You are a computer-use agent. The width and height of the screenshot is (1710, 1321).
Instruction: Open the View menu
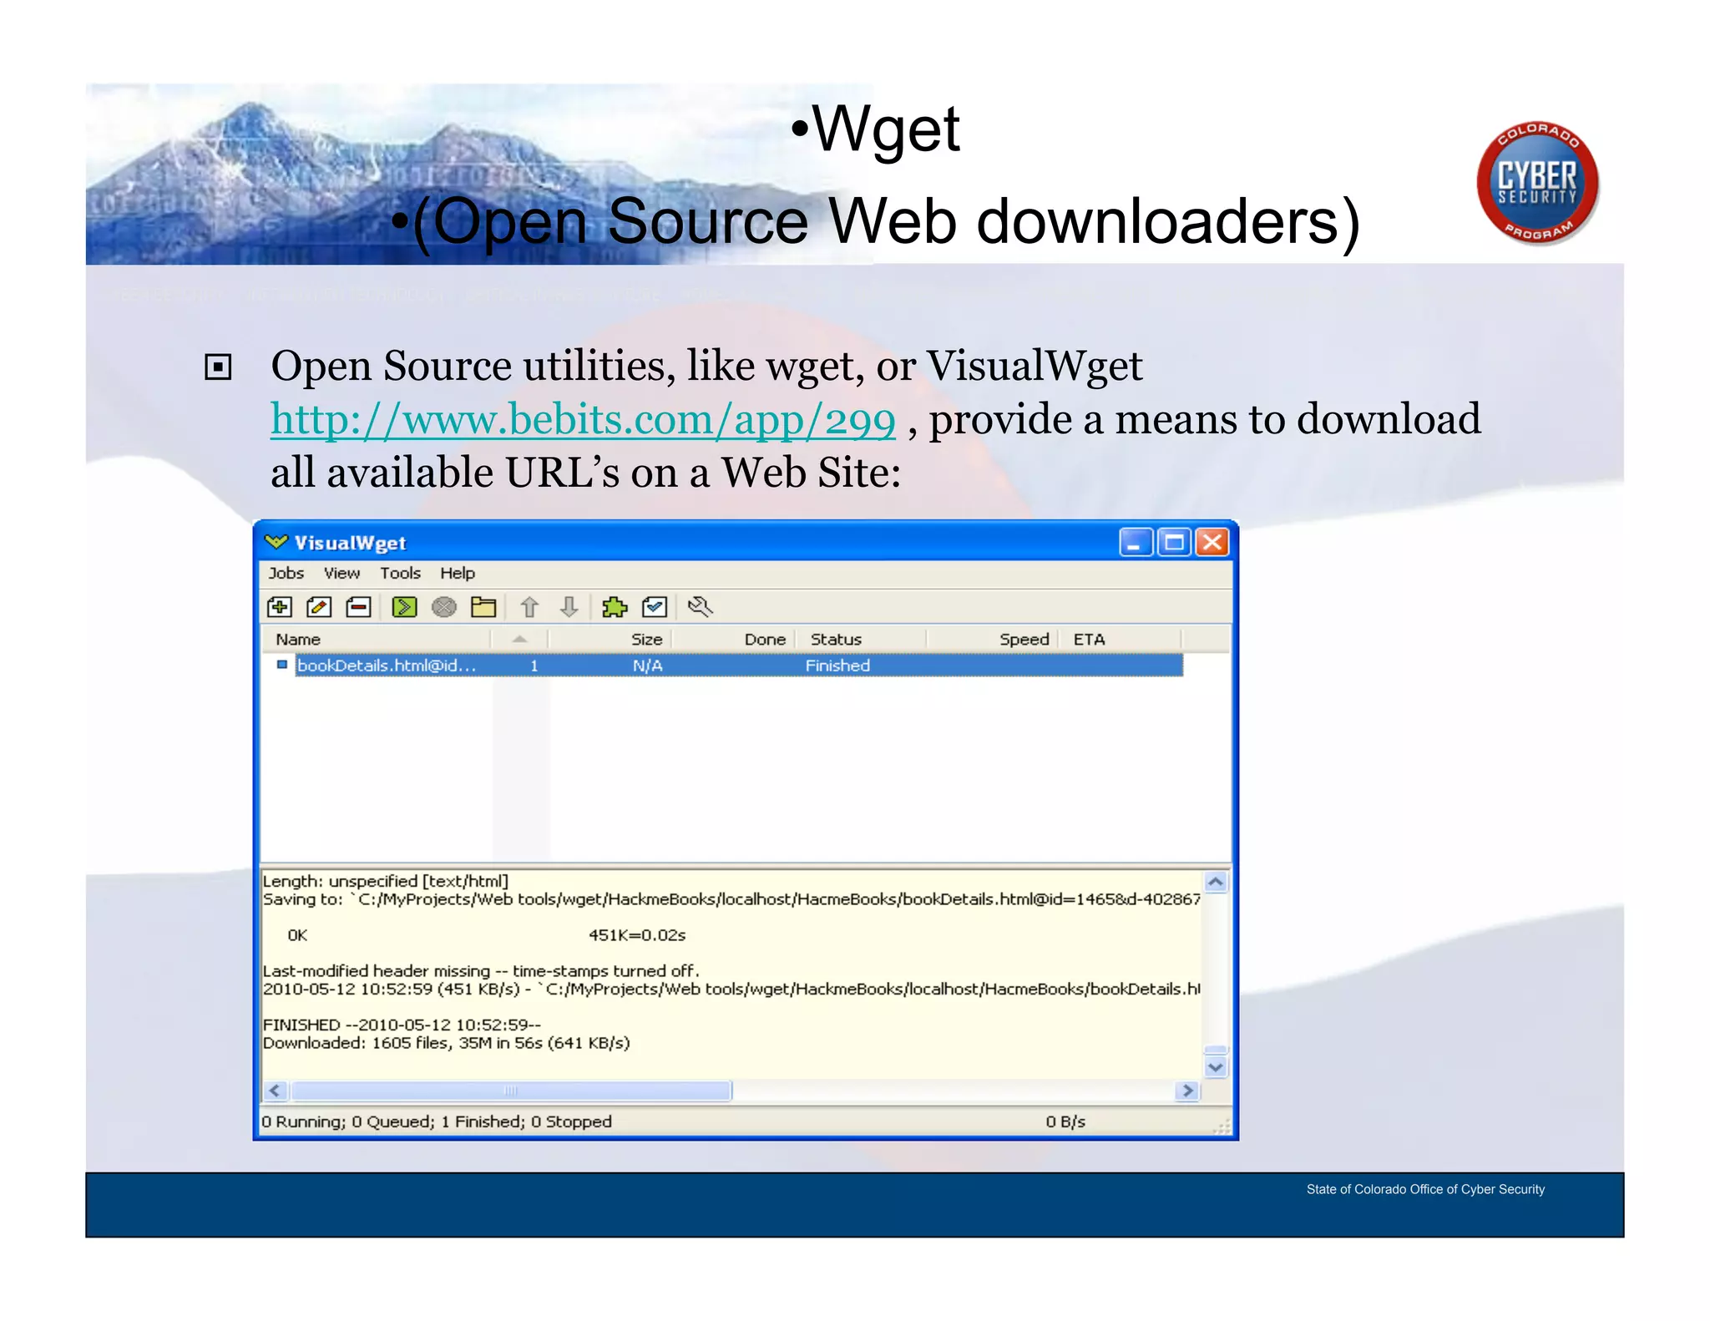341,574
